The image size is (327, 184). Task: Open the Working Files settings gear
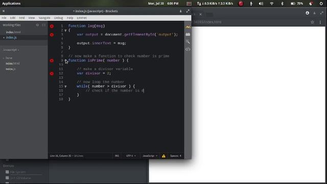[37, 25]
